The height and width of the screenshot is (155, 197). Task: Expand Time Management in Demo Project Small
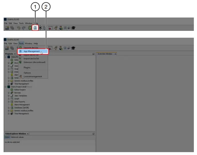pos(9,114)
